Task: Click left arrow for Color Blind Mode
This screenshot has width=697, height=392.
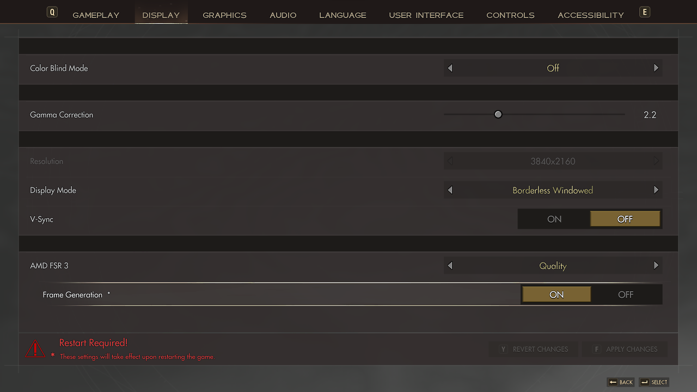Action: 450,68
